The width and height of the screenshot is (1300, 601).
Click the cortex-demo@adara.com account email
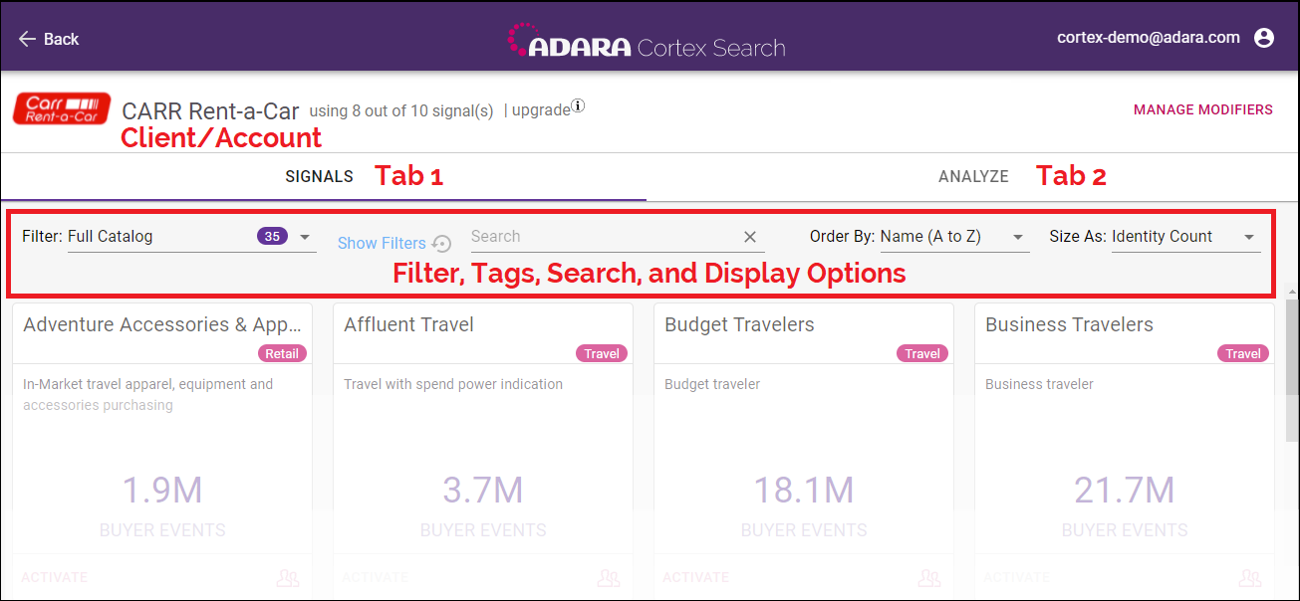pyautogui.click(x=1149, y=38)
